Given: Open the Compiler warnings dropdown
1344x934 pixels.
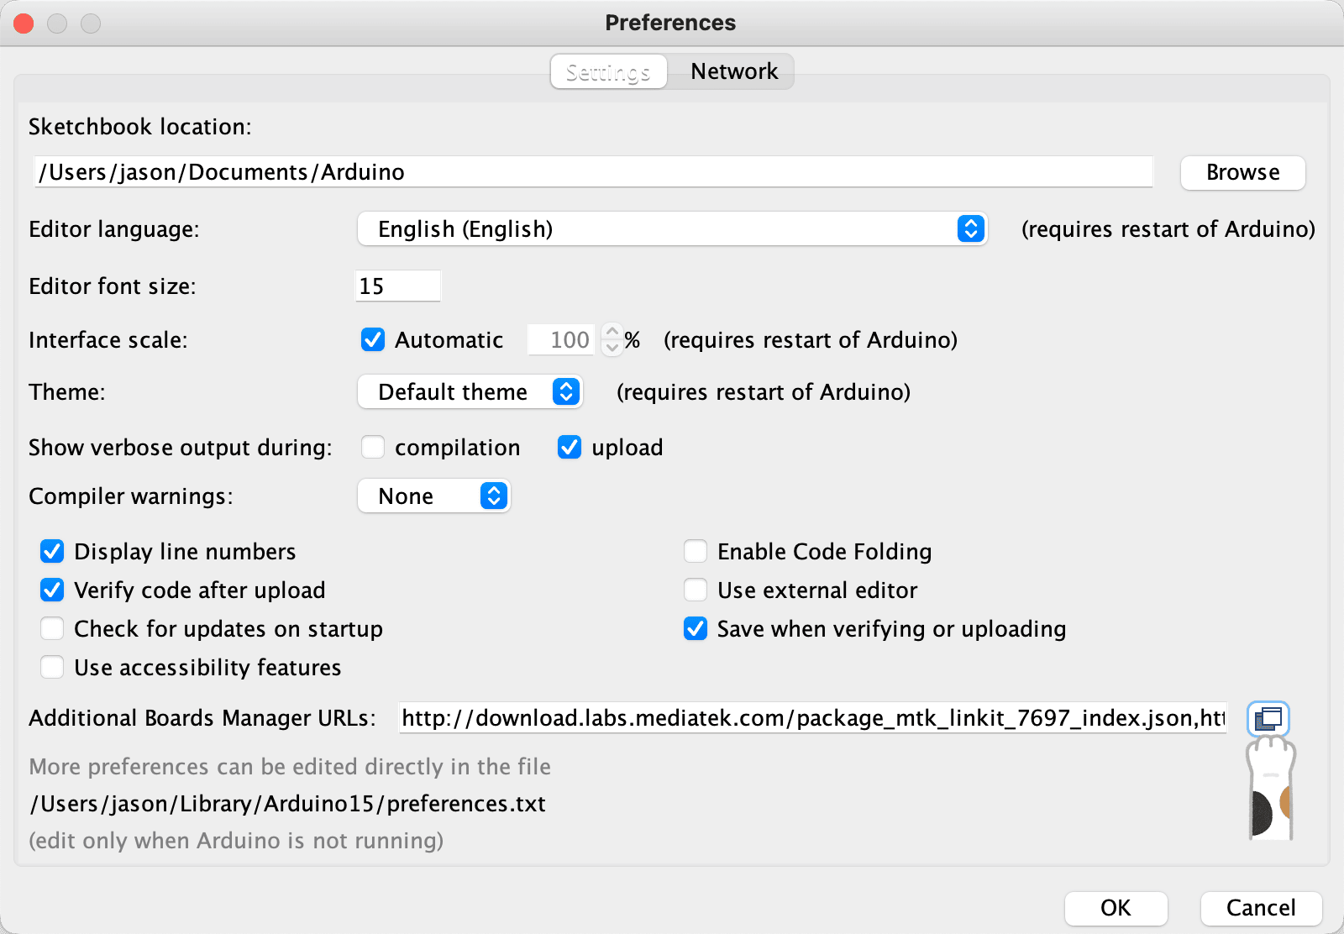Looking at the screenshot, I should coord(434,496).
